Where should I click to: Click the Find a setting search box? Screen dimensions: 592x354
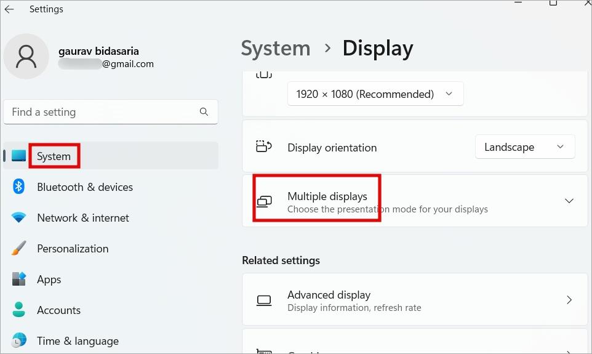click(x=111, y=112)
